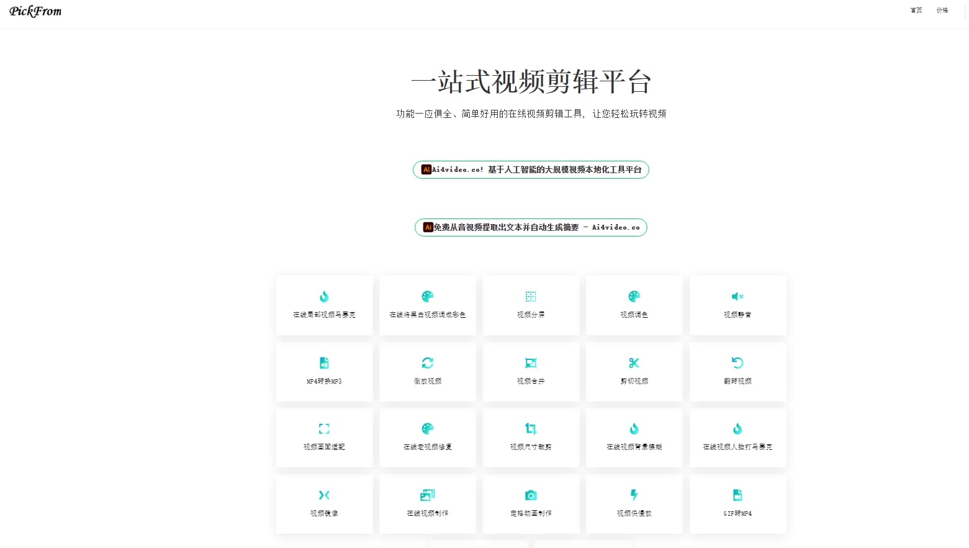This screenshot has width=969, height=548.
Task: Open the 视频调色 palette icon
Action: [x=634, y=297]
